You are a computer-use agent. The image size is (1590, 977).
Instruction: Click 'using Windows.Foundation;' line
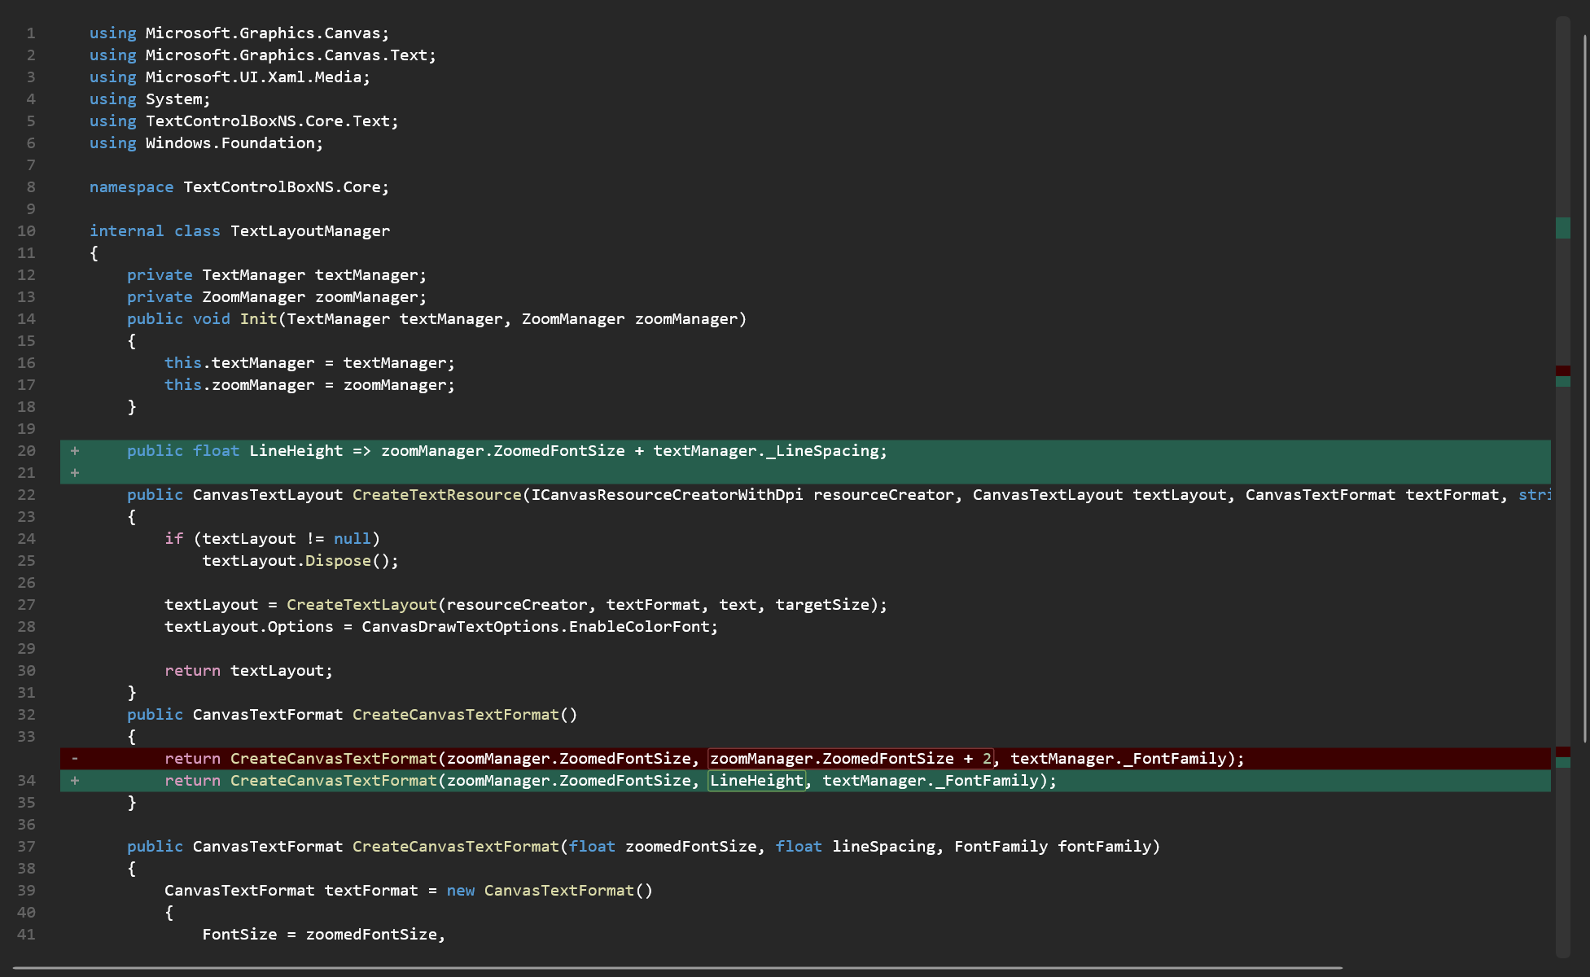(x=206, y=143)
